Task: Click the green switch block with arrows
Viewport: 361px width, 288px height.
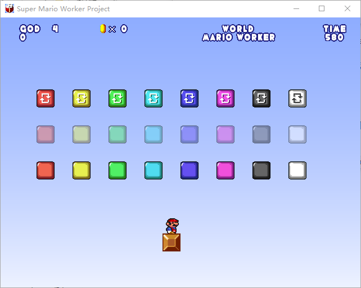Action: pos(118,98)
